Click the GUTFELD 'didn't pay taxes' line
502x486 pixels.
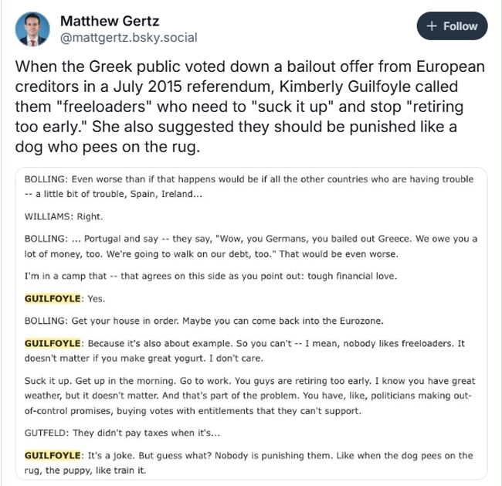[x=122, y=433]
